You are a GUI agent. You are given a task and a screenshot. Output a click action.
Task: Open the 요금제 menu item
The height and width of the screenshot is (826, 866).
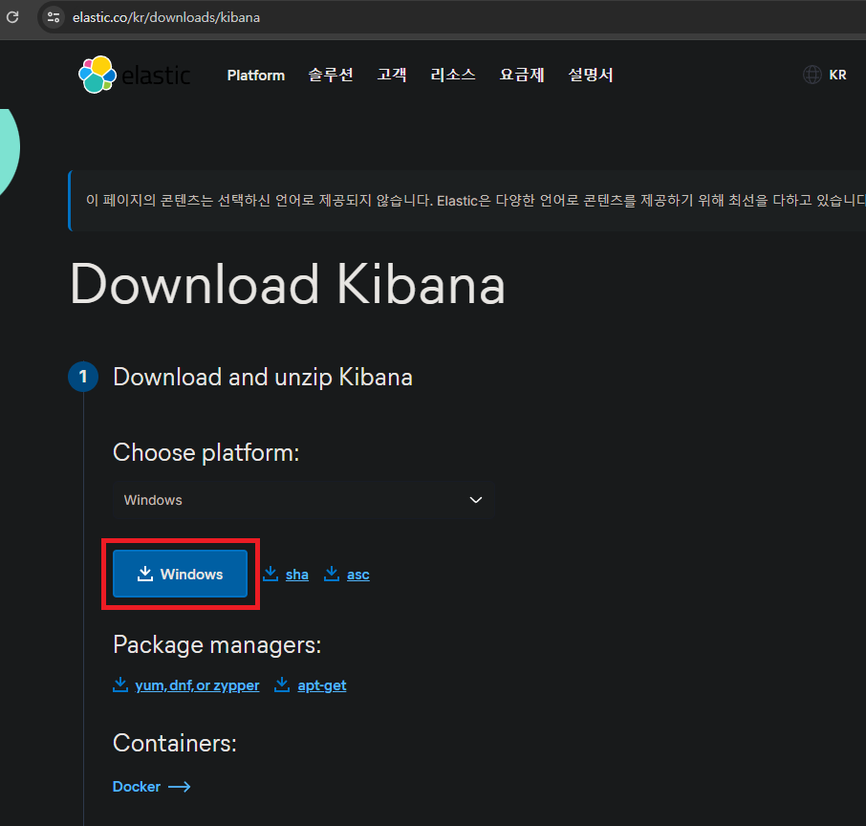[522, 75]
